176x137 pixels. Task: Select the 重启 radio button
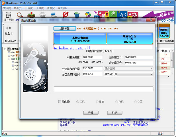pyautogui.click(x=97, y=102)
